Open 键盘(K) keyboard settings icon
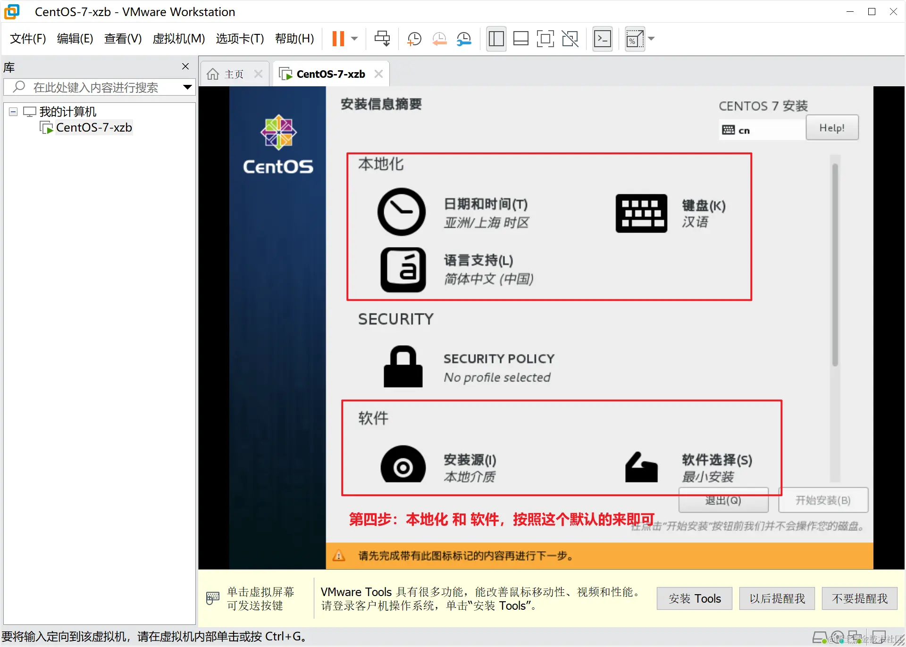906x647 pixels. pos(641,213)
